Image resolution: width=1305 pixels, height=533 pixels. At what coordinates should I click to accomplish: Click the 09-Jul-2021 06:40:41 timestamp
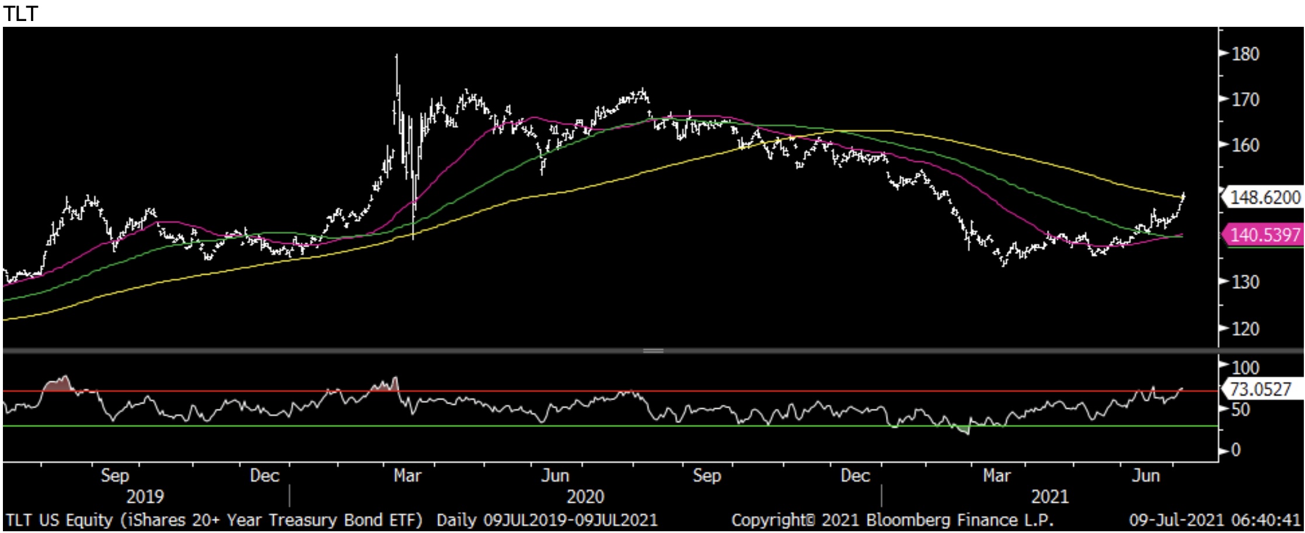(1215, 520)
